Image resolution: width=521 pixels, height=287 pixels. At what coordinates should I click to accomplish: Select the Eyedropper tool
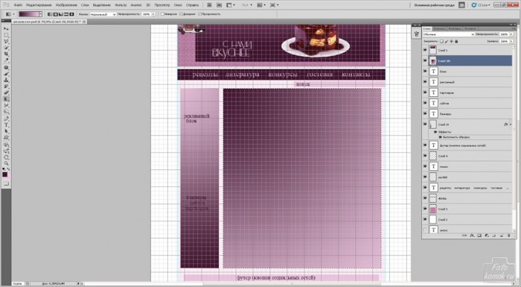click(6, 60)
